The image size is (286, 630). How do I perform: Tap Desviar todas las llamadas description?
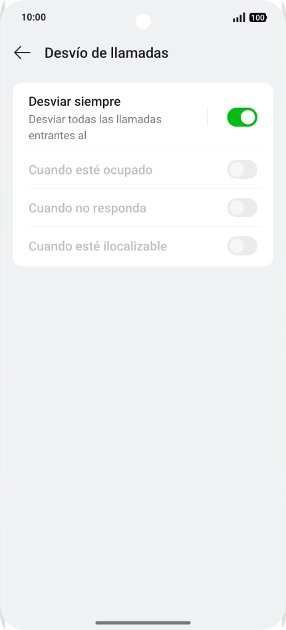[95, 119]
